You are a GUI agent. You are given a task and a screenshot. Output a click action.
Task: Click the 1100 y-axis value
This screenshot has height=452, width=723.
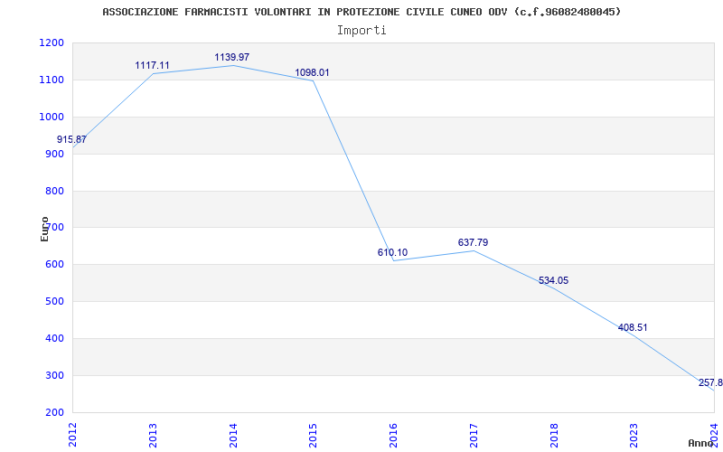click(52, 80)
